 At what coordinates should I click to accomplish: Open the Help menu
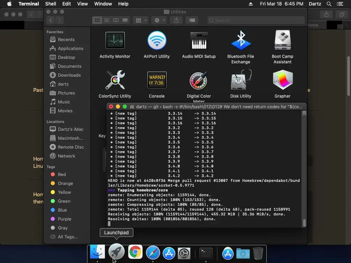pos(123,4)
